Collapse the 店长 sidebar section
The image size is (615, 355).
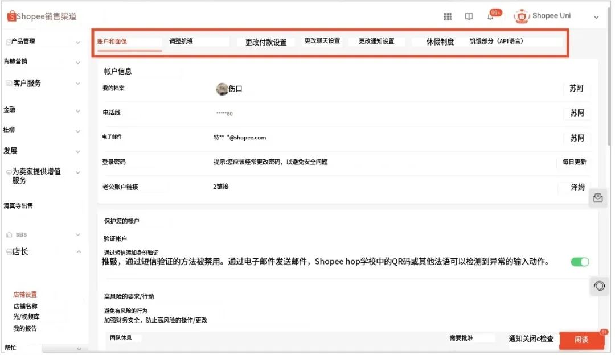coord(78,252)
